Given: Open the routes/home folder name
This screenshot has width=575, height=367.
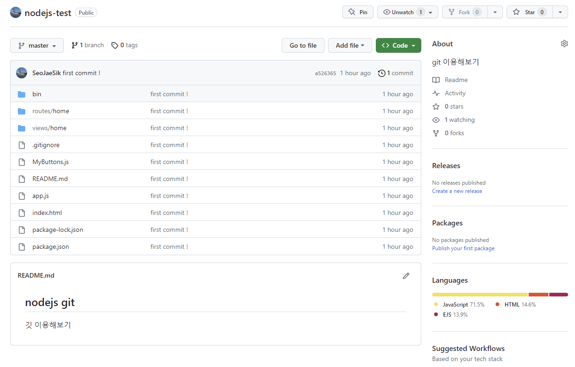Looking at the screenshot, I should coord(51,111).
